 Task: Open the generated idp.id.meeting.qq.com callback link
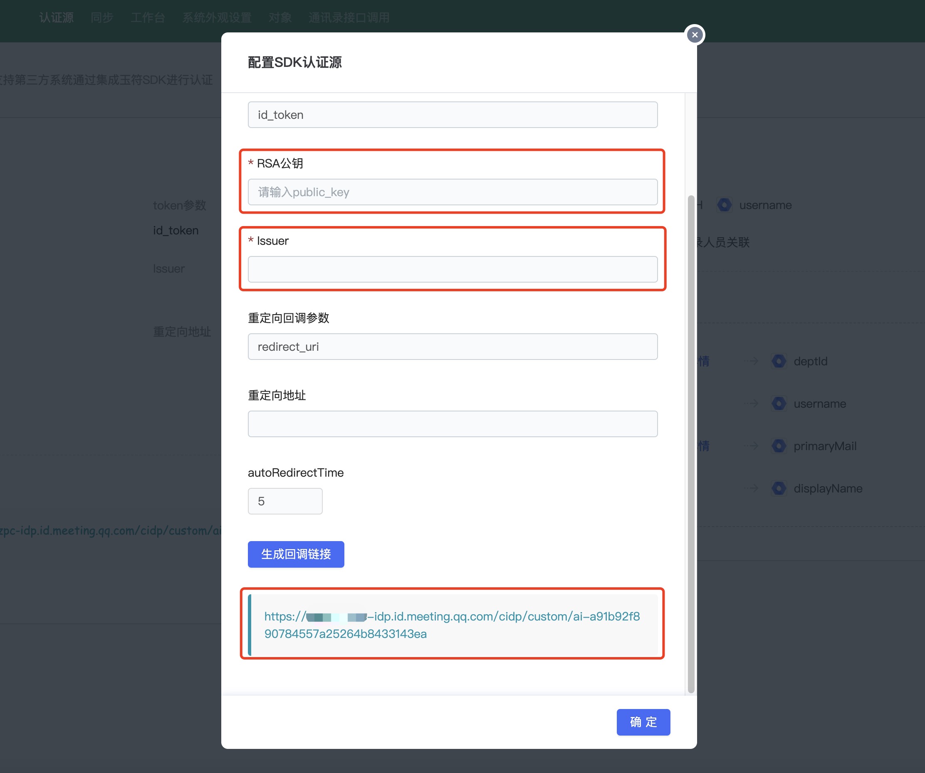(452, 625)
